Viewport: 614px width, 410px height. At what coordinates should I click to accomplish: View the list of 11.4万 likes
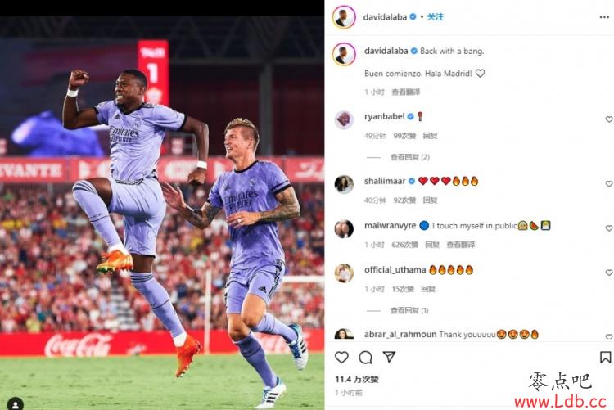pyautogui.click(x=357, y=379)
